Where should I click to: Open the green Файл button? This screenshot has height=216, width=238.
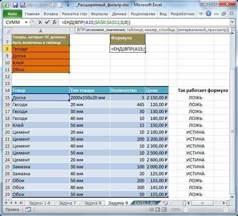[x=13, y=14]
